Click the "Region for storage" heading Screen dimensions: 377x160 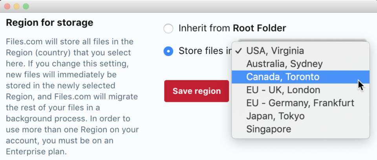tap(49, 23)
